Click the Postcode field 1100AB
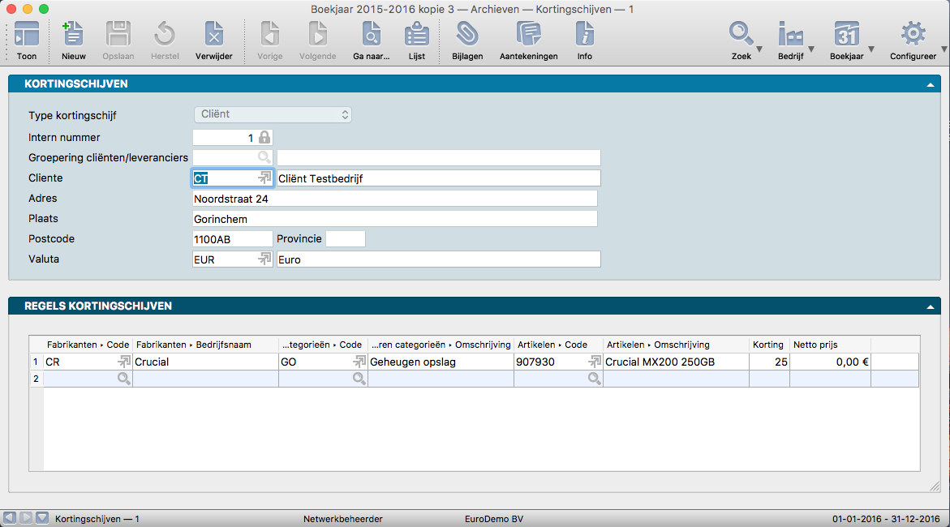This screenshot has width=950, height=527. (233, 239)
